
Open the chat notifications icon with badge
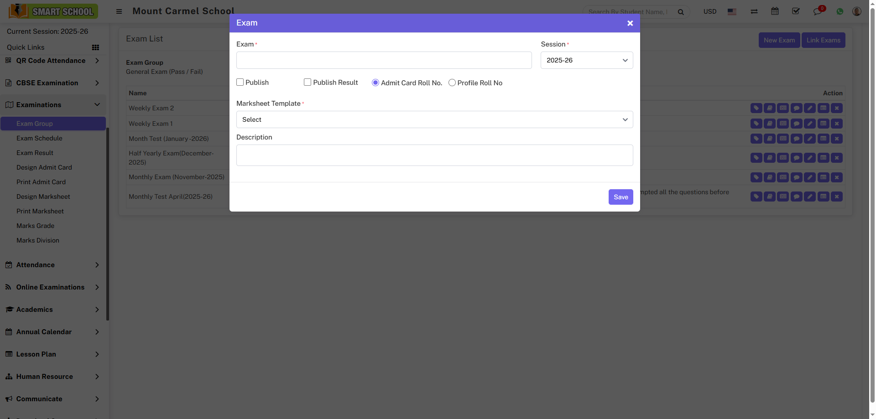[x=818, y=11]
